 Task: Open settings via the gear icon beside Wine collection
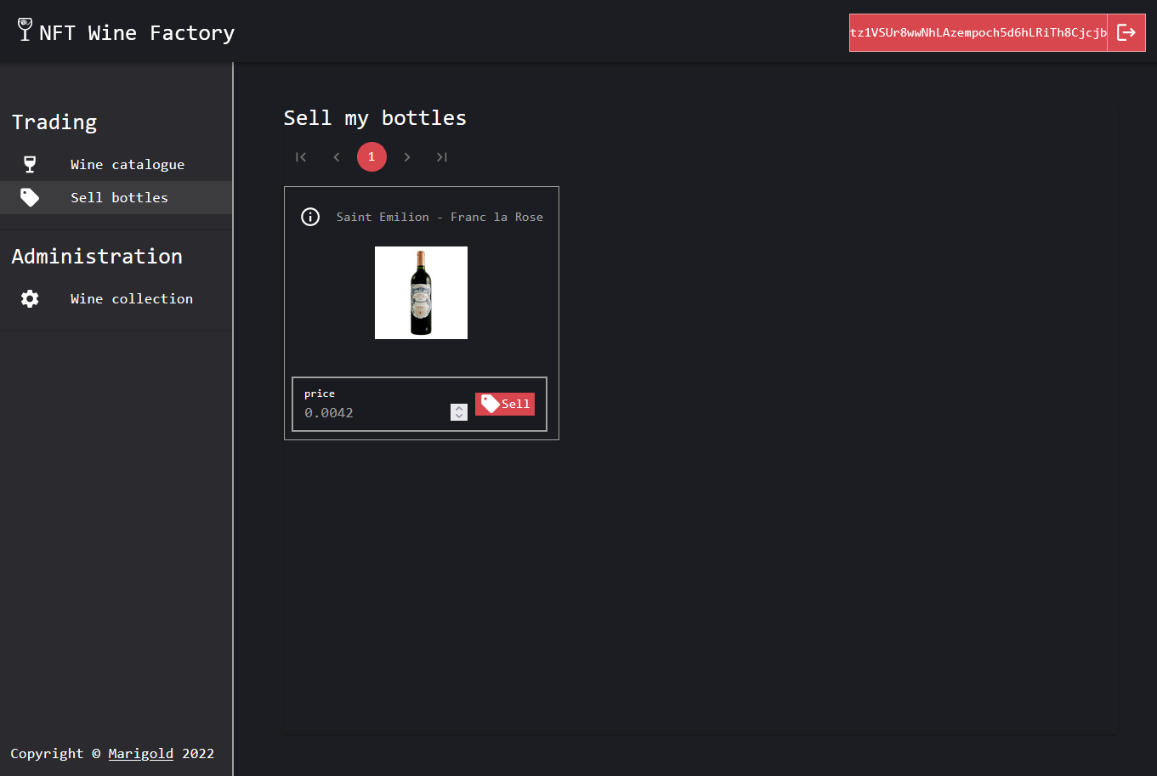click(29, 298)
